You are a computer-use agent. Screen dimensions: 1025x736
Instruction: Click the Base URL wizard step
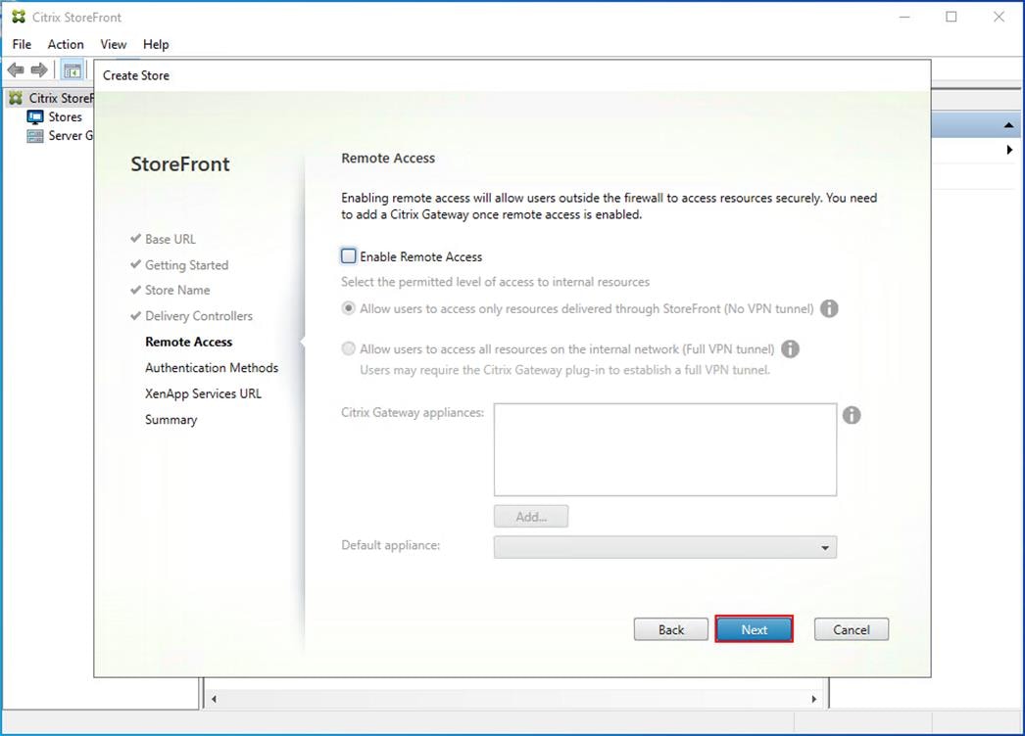coord(170,239)
